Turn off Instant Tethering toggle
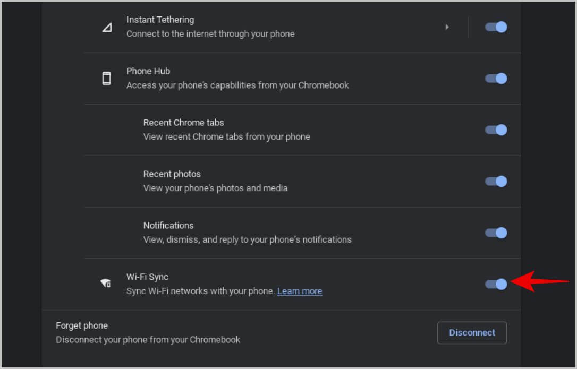This screenshot has width=577, height=369. pos(496,27)
